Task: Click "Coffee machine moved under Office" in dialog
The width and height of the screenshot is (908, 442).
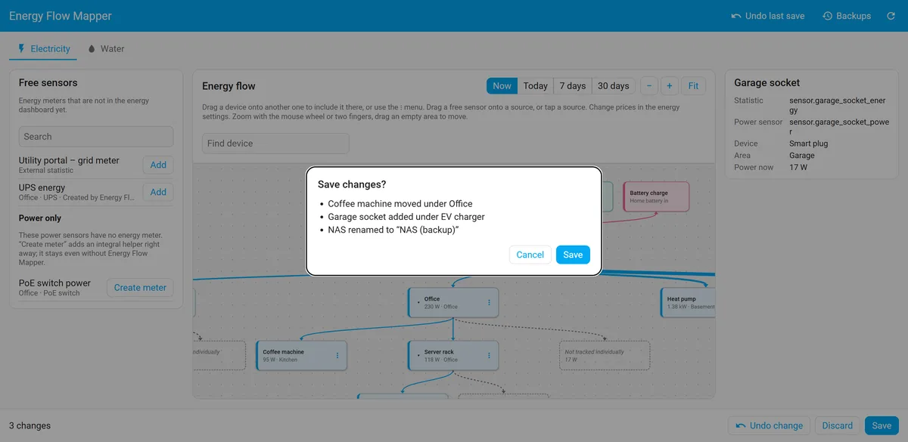Action: tap(400, 204)
